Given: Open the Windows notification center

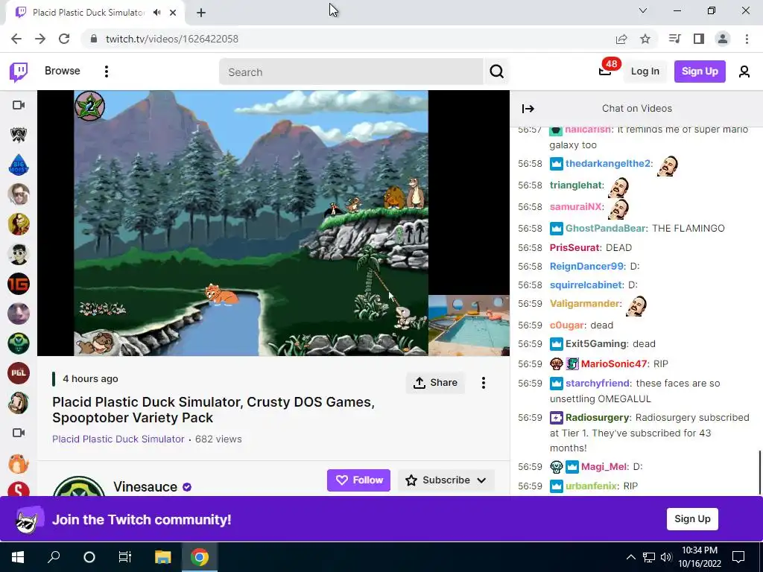Looking at the screenshot, I should (738, 557).
